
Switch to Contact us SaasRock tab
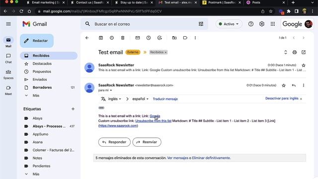tap(90, 2)
